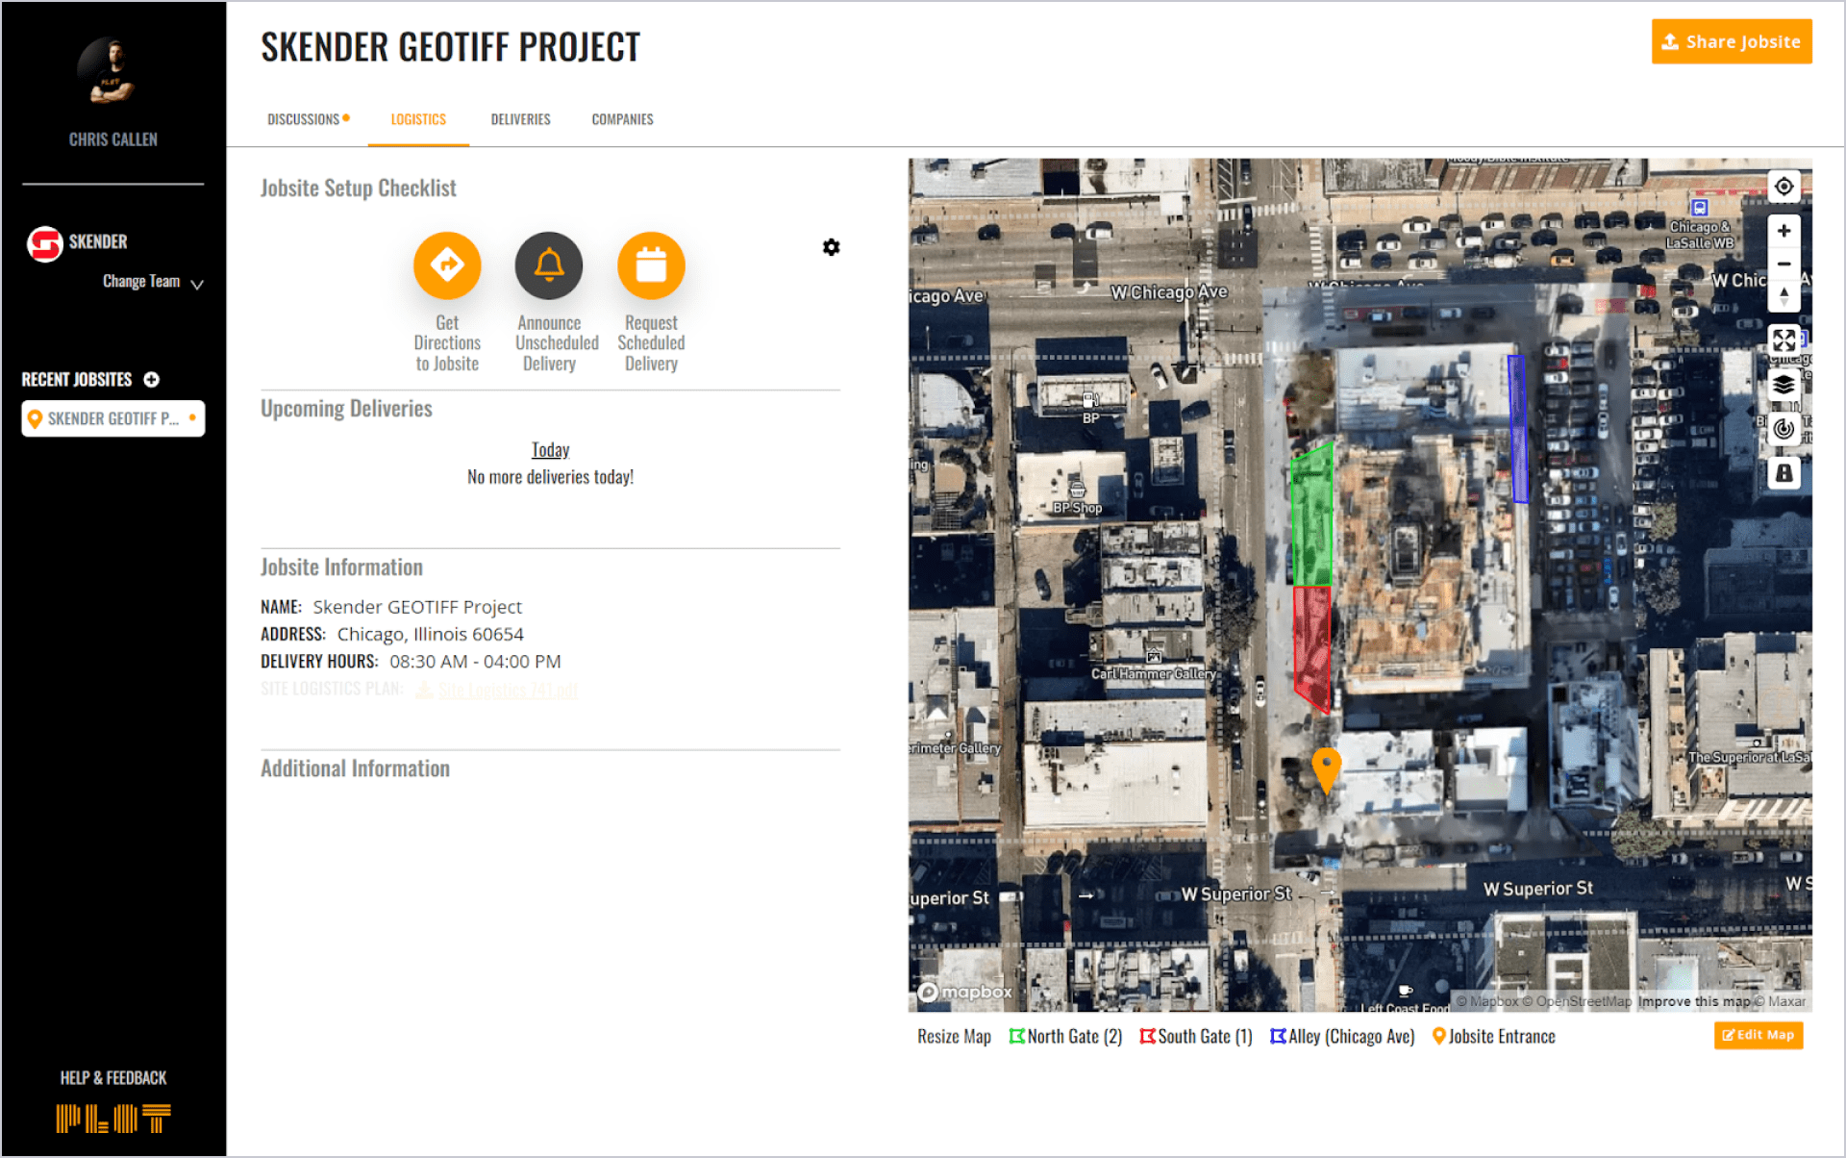Toggle the map road/street view icon

coord(1784,473)
